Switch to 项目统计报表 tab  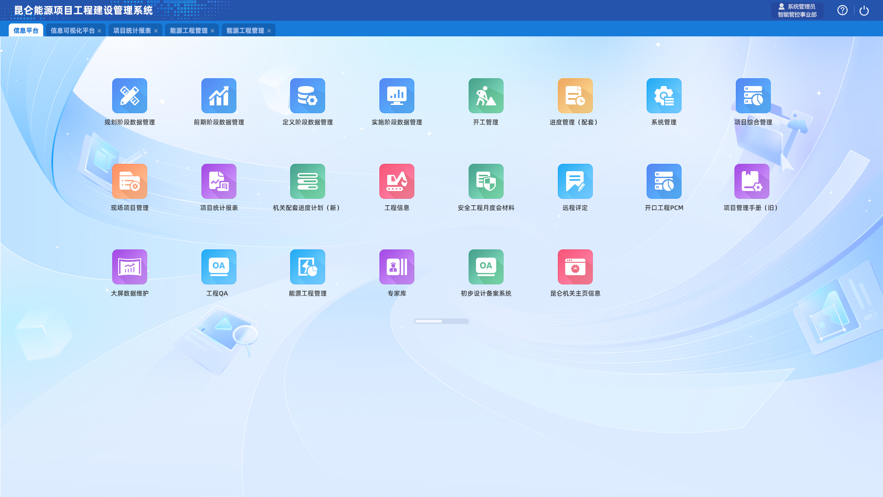coord(132,30)
